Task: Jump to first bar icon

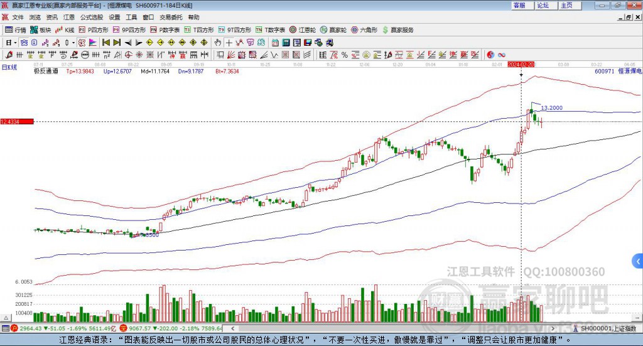Action: [x=105, y=43]
